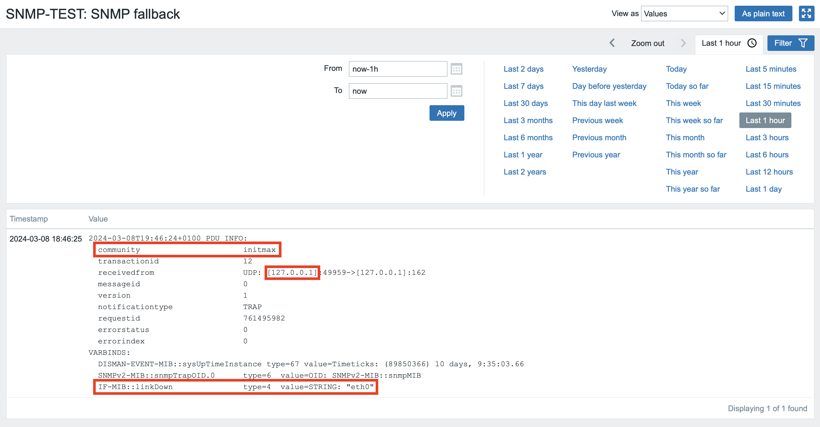The width and height of the screenshot is (820, 427).
Task: Click the next time period arrow
Action: pos(683,43)
